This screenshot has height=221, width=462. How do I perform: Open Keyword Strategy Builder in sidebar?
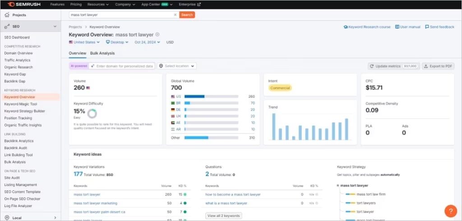[x=25, y=111]
